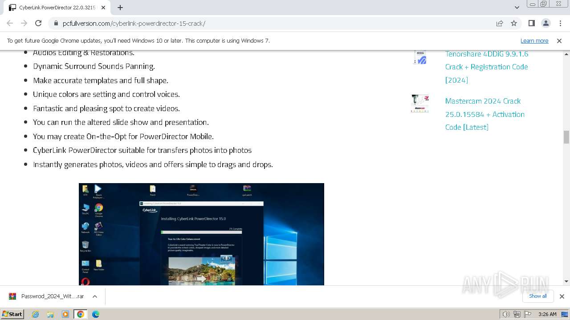Open Windows Media Player from the taskbar
This screenshot has height=320, width=570.
[65, 314]
